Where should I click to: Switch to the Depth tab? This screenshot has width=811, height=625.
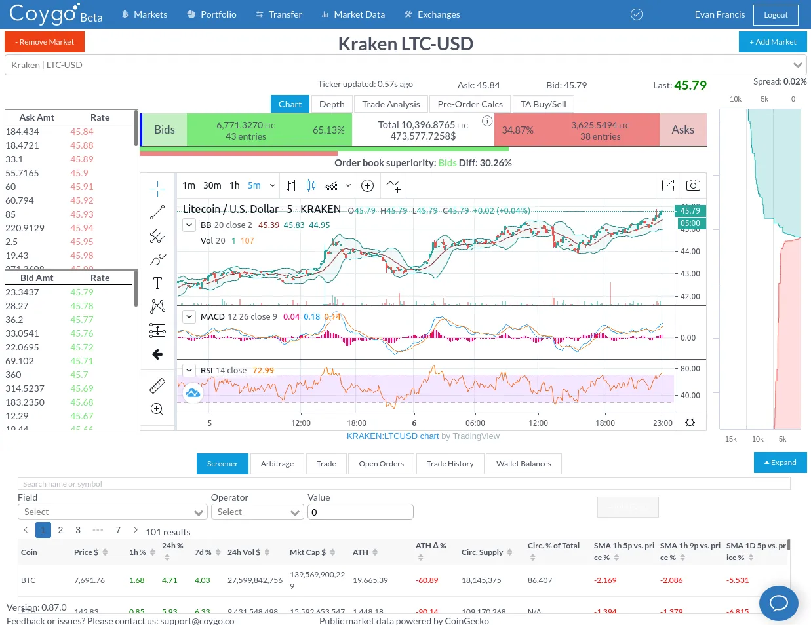coord(332,104)
